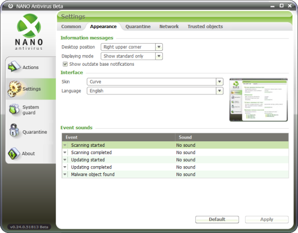Expand the Scanning completed sound arrow
298x233 pixels.
click(x=65, y=152)
